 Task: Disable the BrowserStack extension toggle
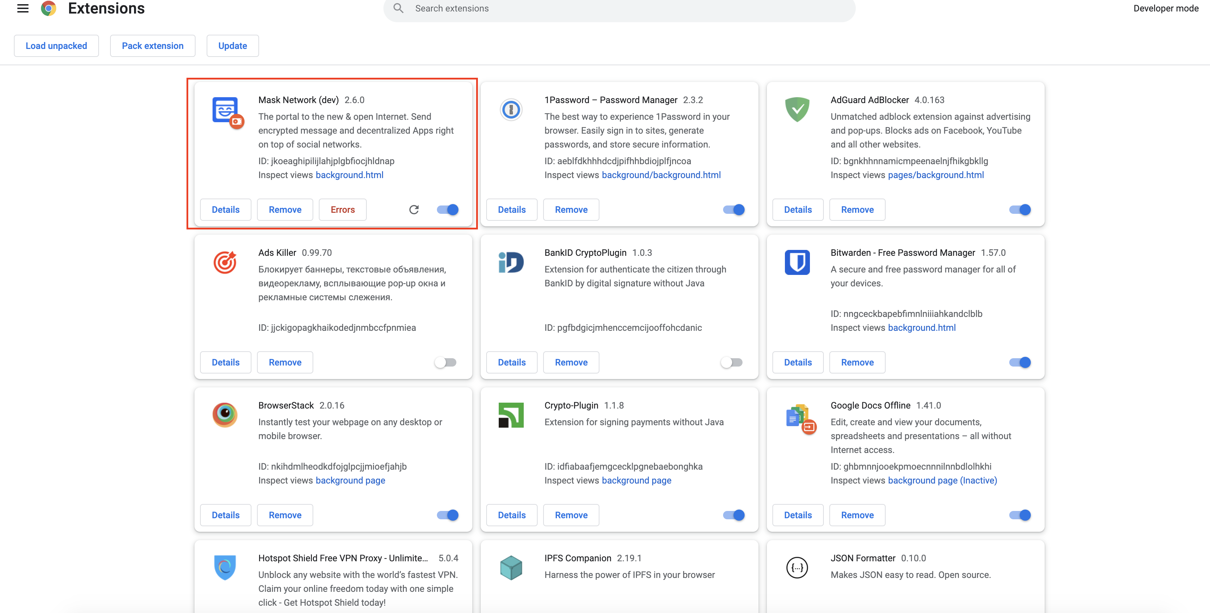point(448,515)
